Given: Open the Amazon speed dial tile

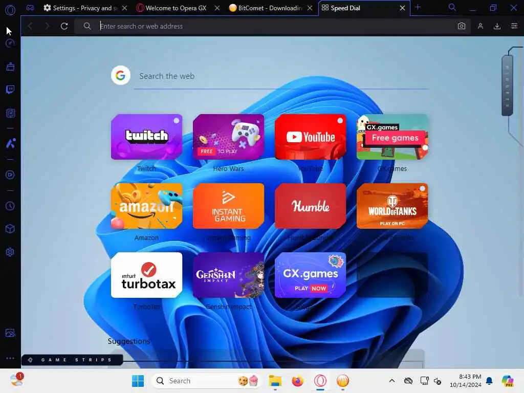Looking at the screenshot, I should tap(147, 206).
